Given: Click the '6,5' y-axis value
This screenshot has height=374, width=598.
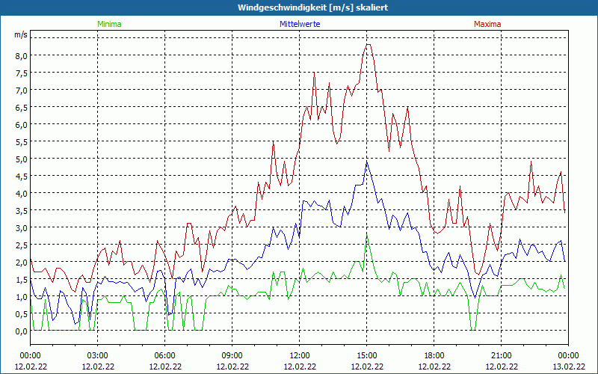Looking at the screenshot, I should coord(22,107).
